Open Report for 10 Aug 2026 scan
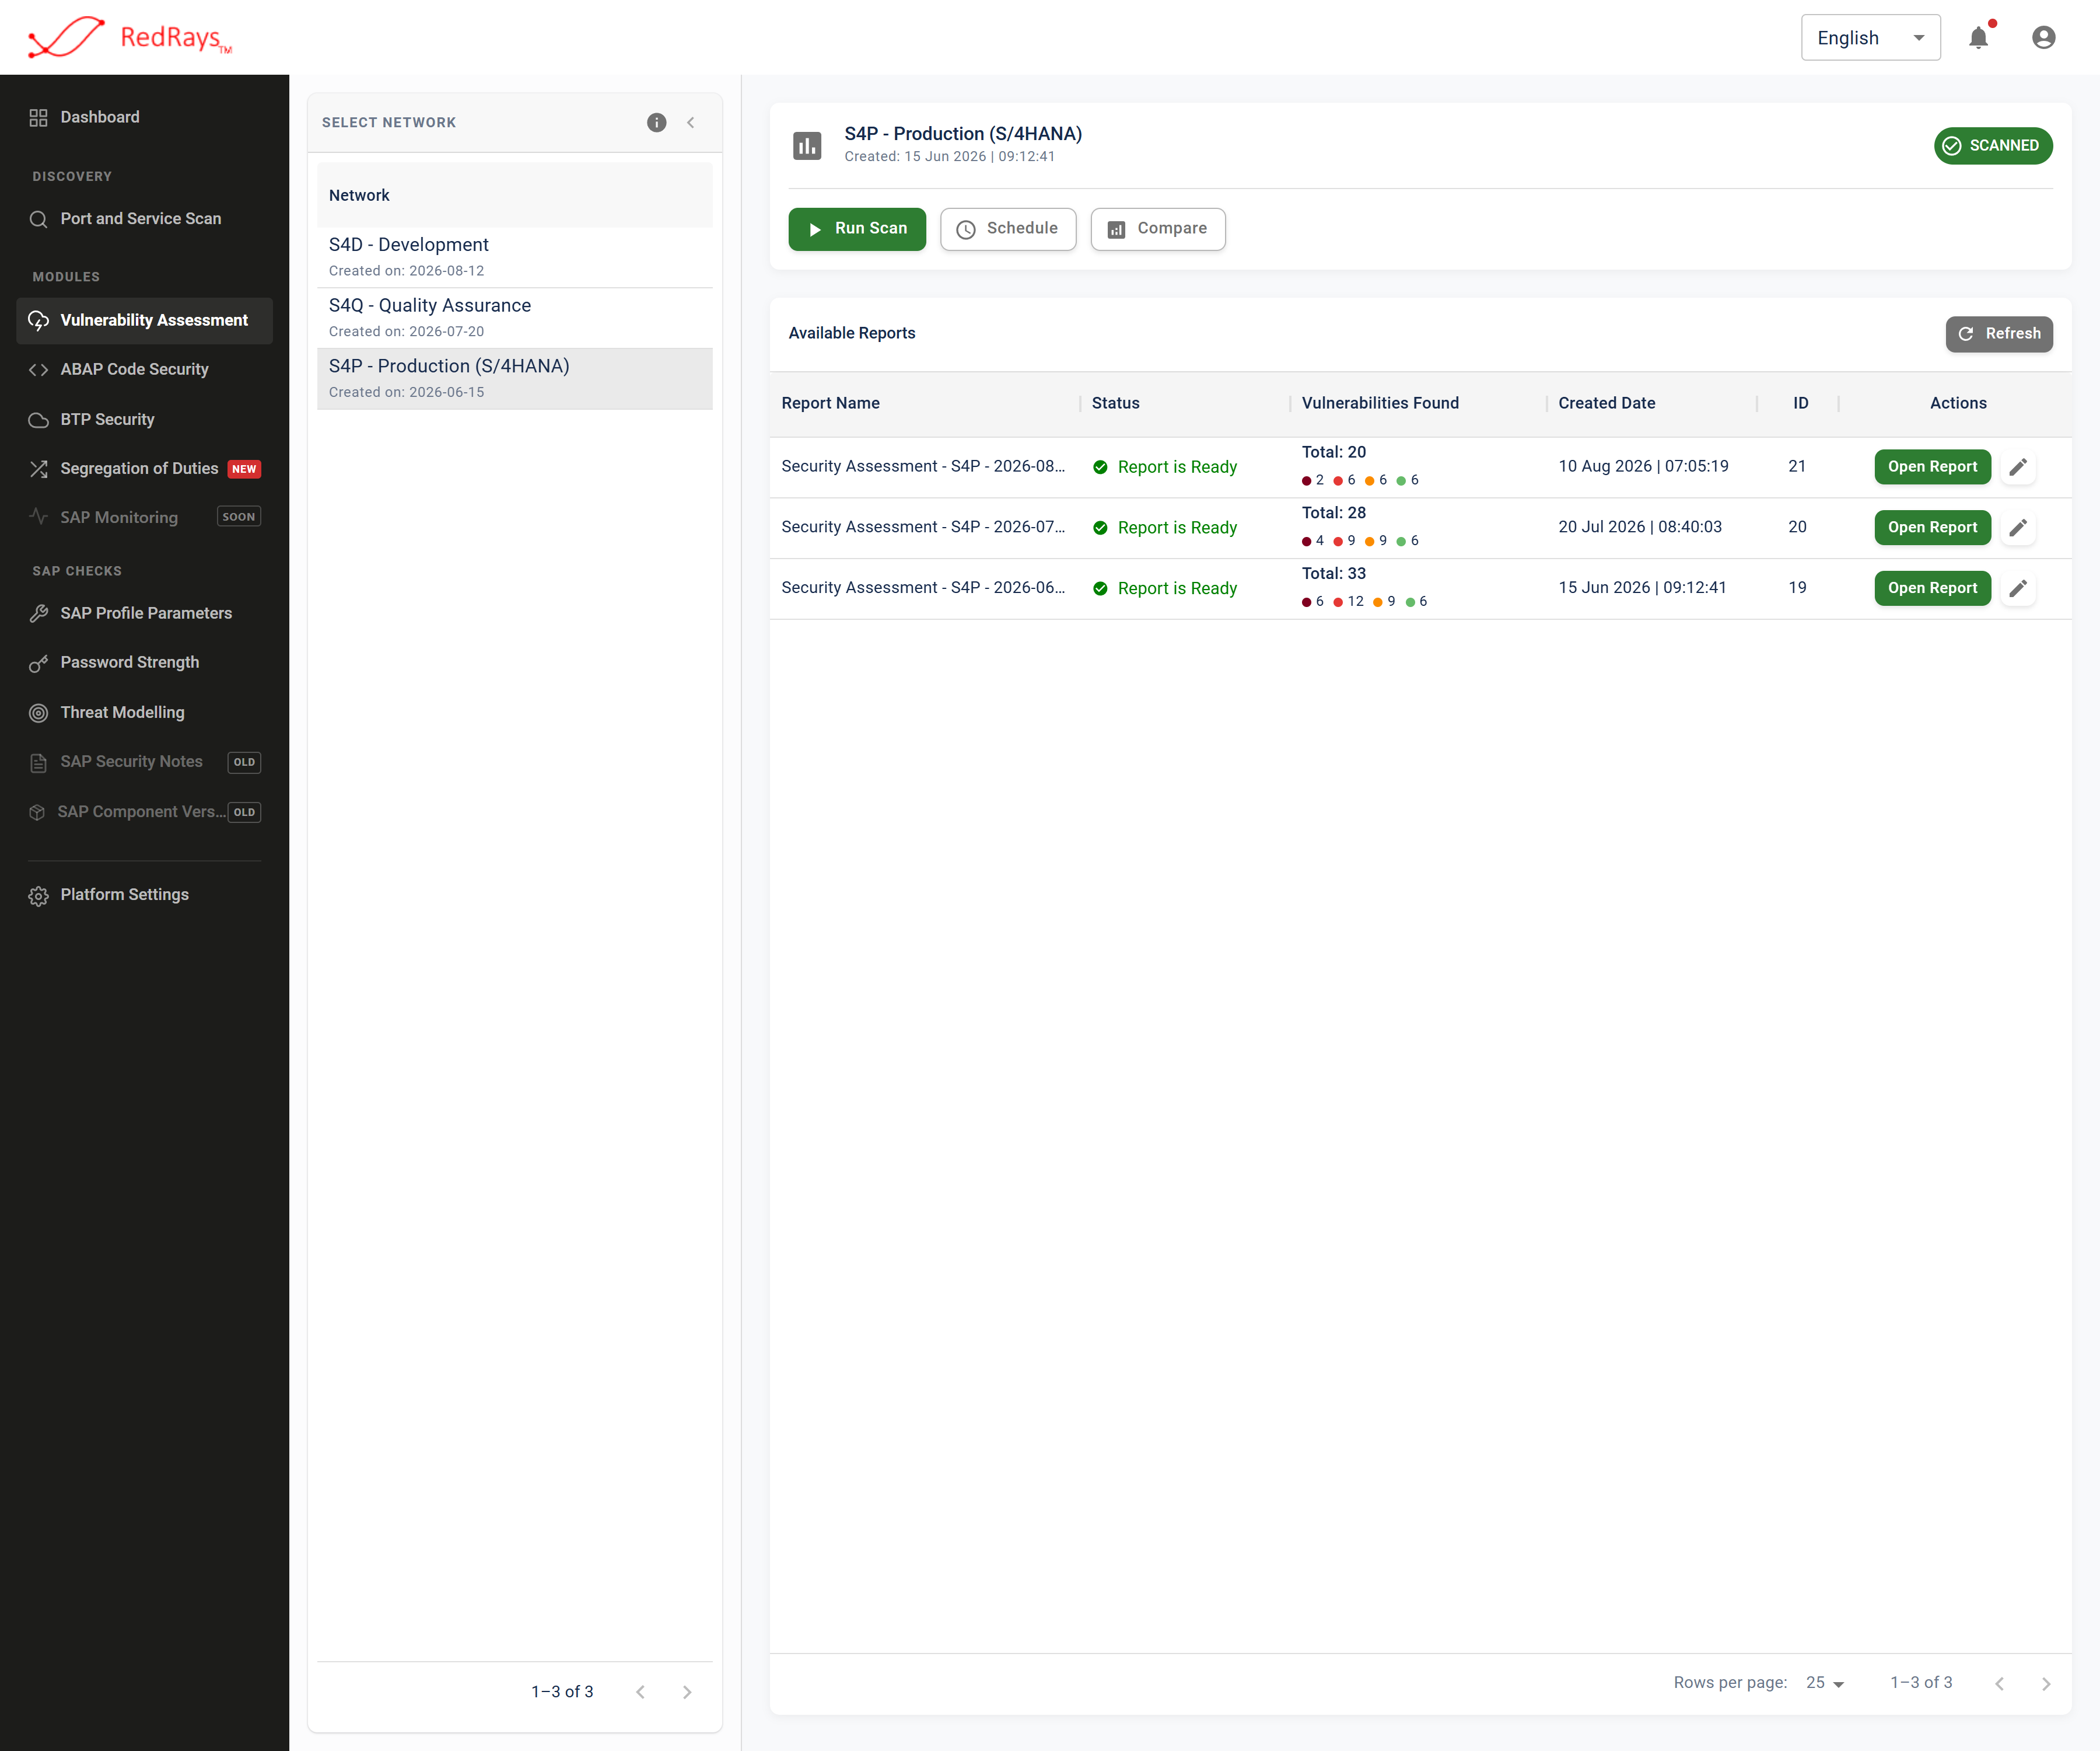Image resolution: width=2100 pixels, height=1751 pixels. pyautogui.click(x=1932, y=468)
